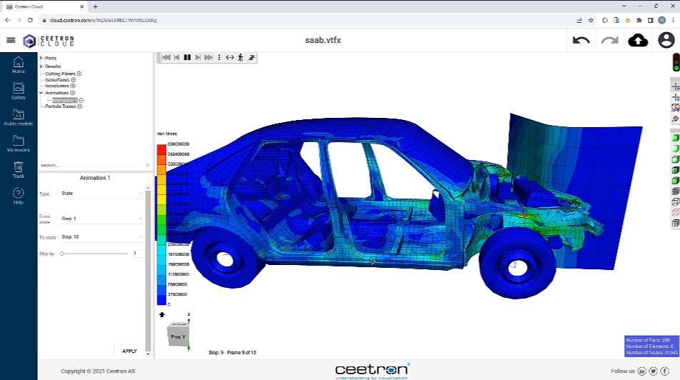
Task: Open the Gallery sidebar section
Action: click(x=18, y=91)
